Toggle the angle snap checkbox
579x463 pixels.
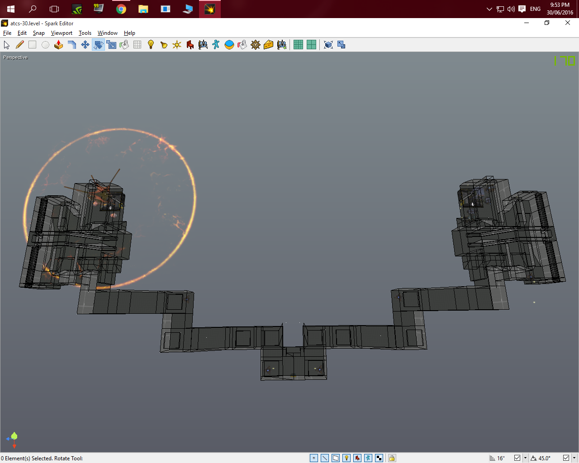(x=566, y=458)
